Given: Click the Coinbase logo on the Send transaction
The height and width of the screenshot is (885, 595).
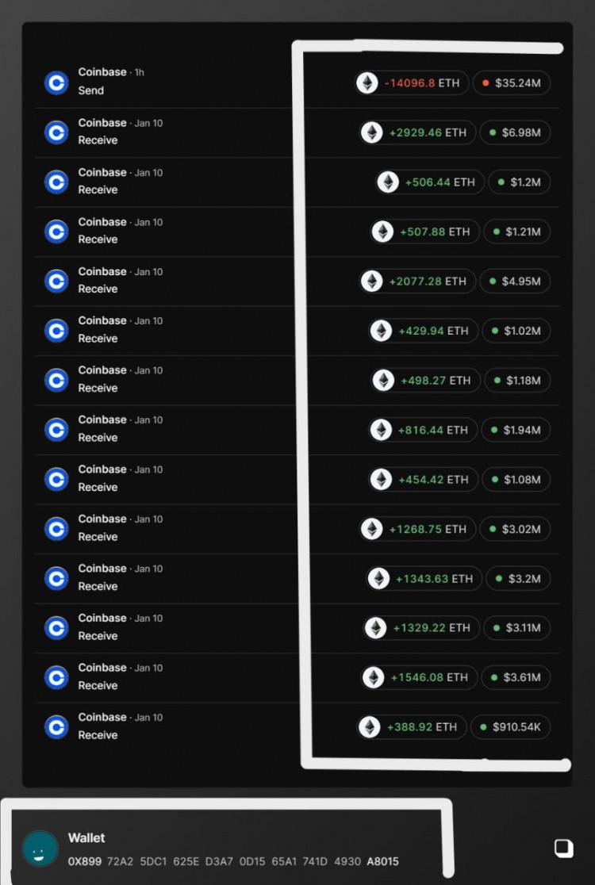Looking at the screenshot, I should click(56, 82).
